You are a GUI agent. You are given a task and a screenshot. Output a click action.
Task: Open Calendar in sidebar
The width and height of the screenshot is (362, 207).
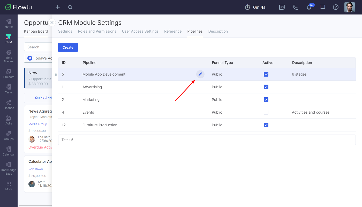click(x=9, y=151)
